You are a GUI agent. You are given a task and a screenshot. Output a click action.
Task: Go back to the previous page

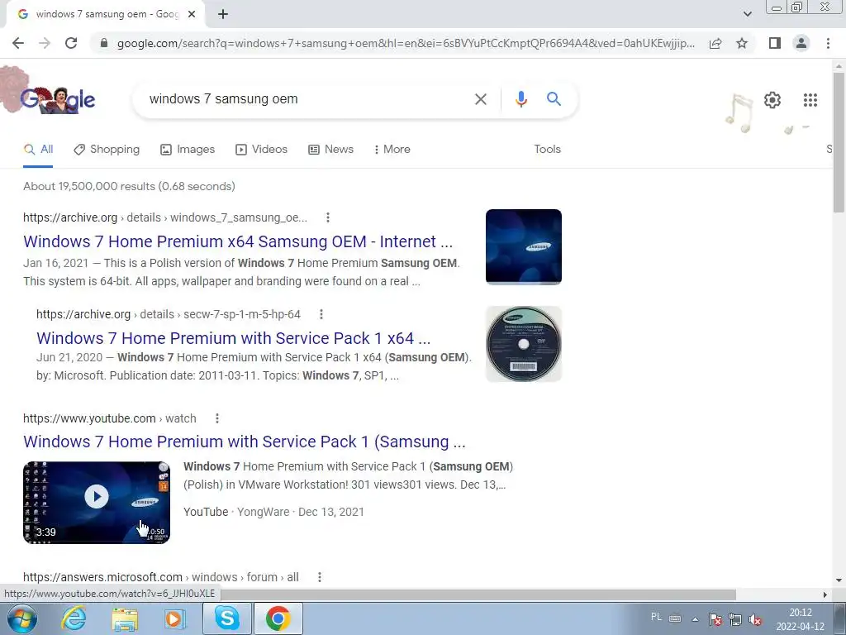(18, 43)
